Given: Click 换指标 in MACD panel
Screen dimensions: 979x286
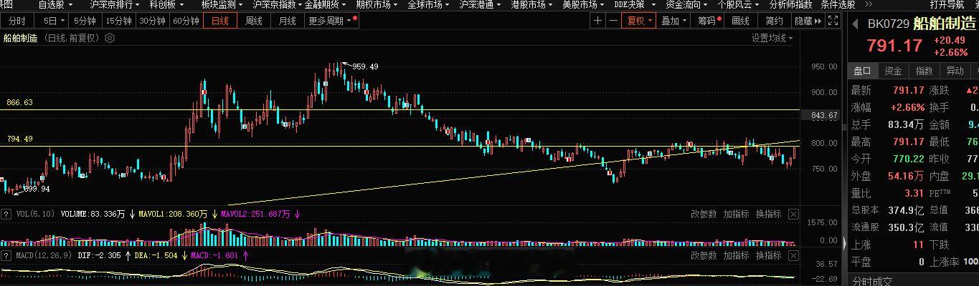Looking at the screenshot, I should [x=769, y=255].
